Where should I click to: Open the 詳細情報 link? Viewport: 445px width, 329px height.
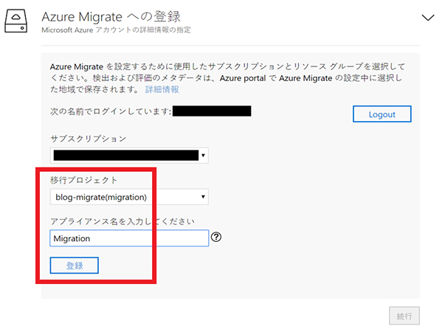[x=162, y=89]
